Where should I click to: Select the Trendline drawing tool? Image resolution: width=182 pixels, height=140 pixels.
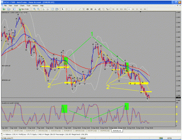click(79, 9)
